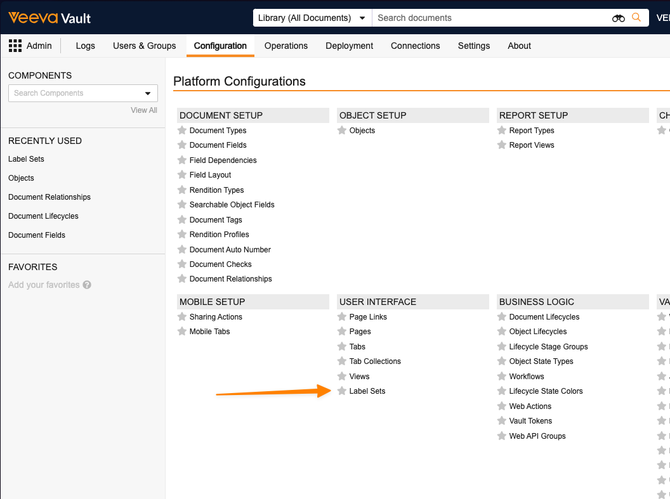Click star next to Lifecycle Stage Groups
670x499 pixels.
pyautogui.click(x=502, y=346)
